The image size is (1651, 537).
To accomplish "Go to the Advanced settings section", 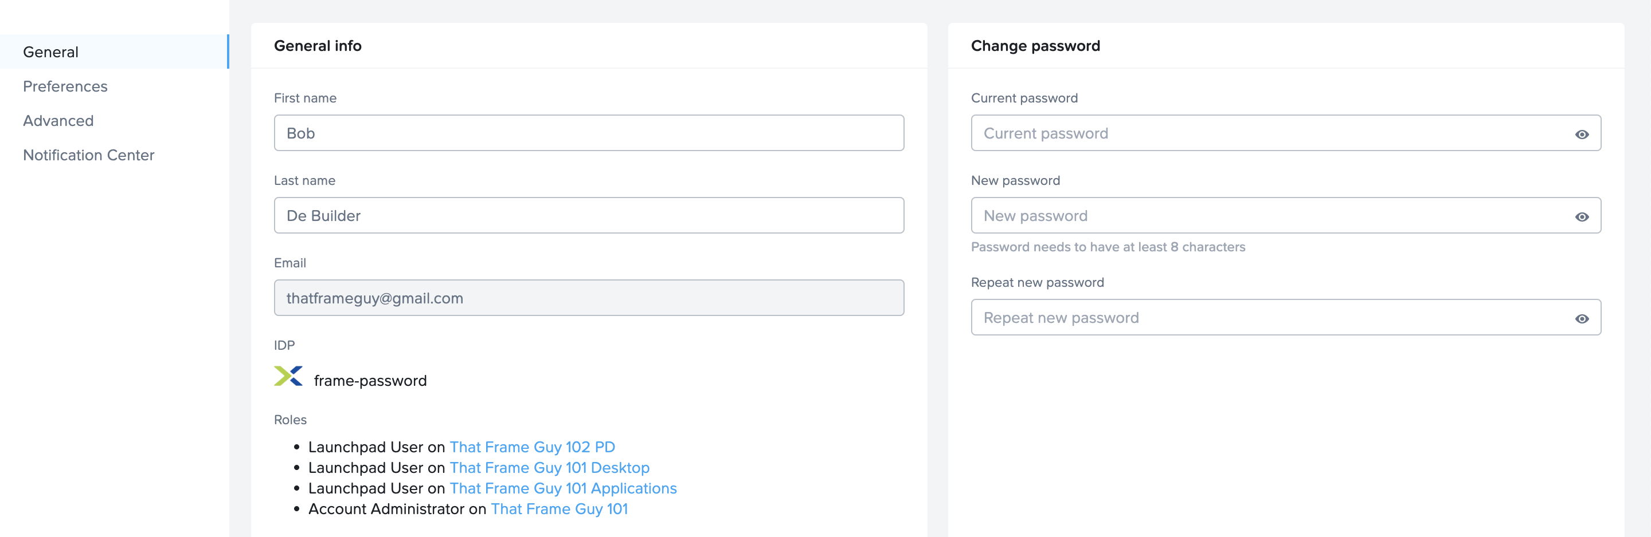I will [x=58, y=121].
